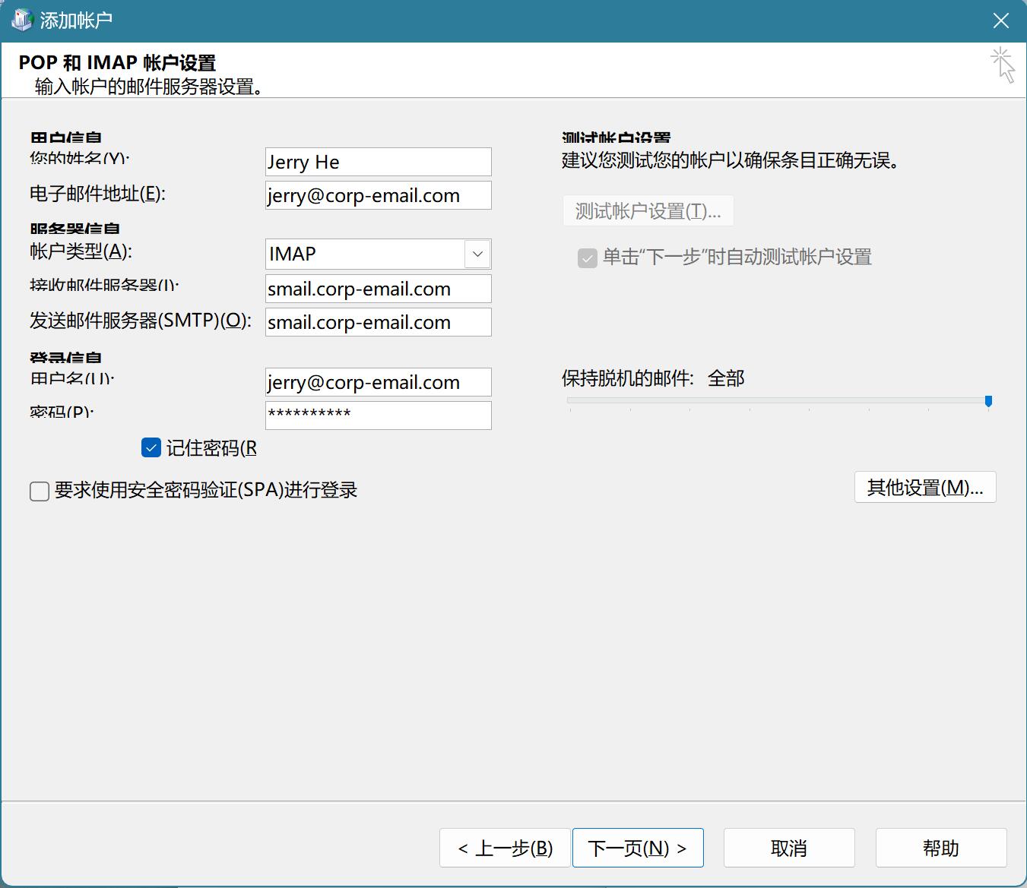Image resolution: width=1027 pixels, height=888 pixels.
Task: Click the password field with asterisks
Action: click(378, 415)
